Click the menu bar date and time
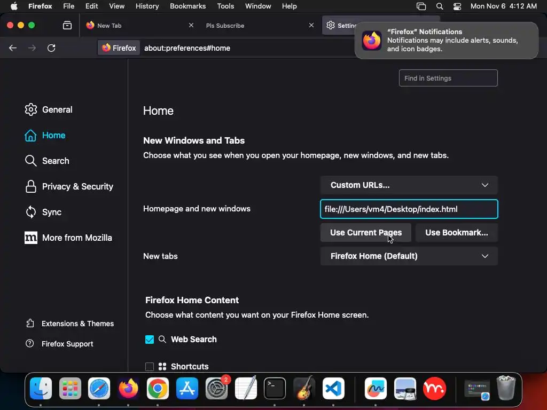Screen dimensions: 547x410 tap(503, 6)
